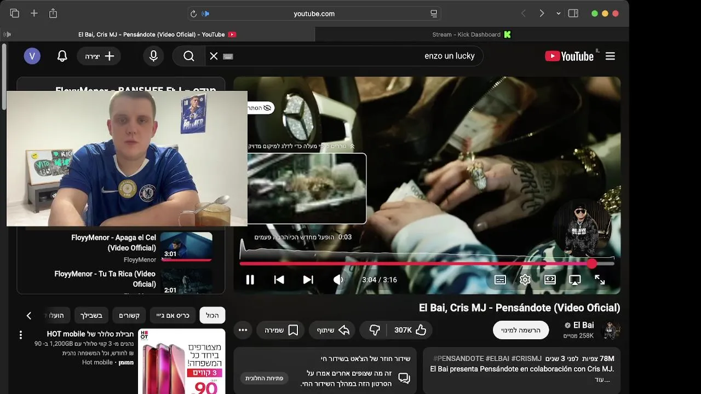Open the יצירה create button
The width and height of the screenshot is (701, 394).
tap(99, 56)
